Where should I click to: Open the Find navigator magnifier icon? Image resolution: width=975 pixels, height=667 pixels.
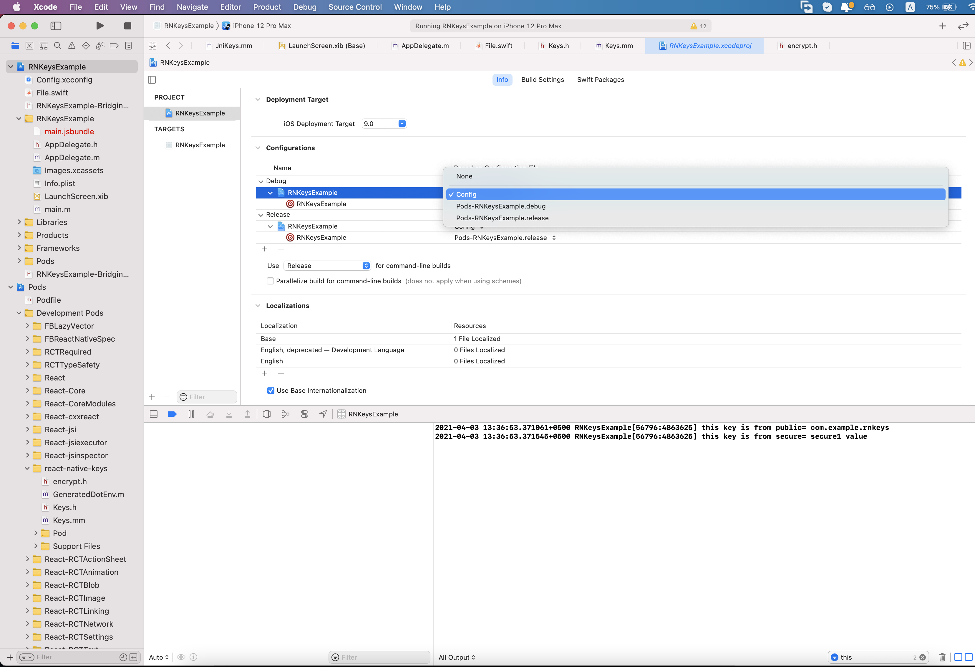point(57,46)
